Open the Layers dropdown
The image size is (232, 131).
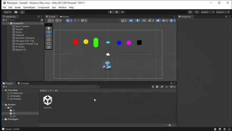click(x=207, y=12)
